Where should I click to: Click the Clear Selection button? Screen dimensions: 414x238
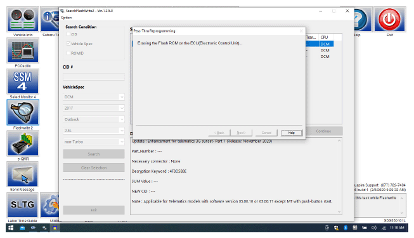(94, 168)
